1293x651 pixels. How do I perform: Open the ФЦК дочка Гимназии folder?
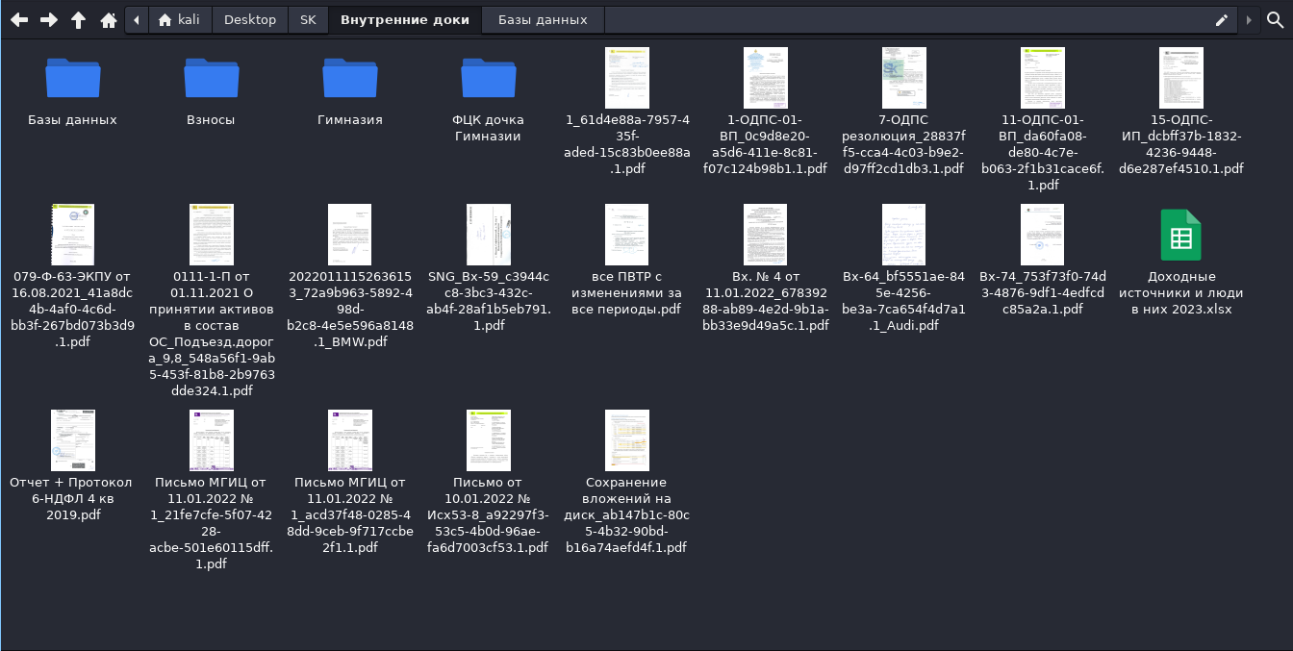tap(488, 77)
